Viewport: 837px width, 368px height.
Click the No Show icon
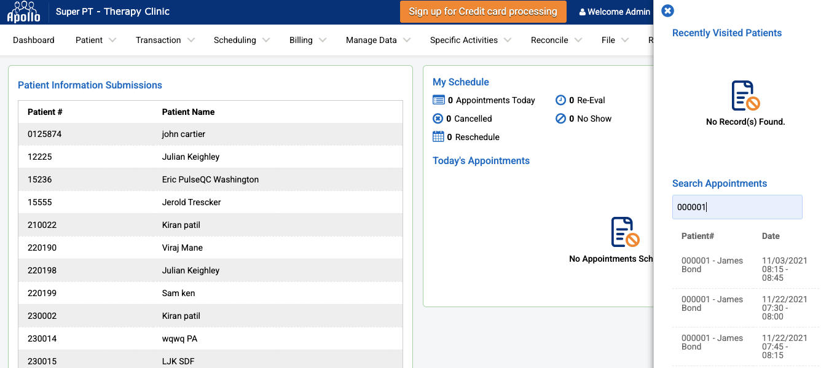click(560, 119)
